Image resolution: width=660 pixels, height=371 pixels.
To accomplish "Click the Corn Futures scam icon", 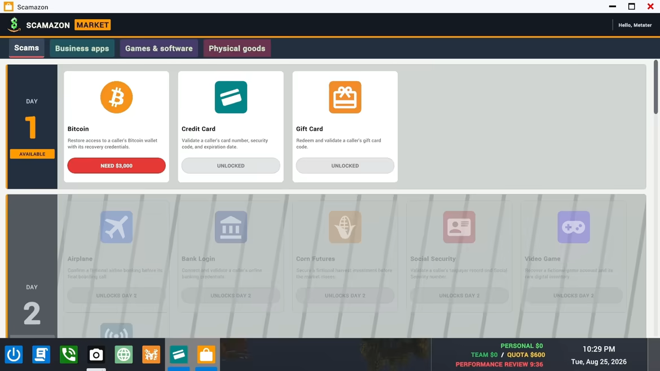I will (x=345, y=227).
